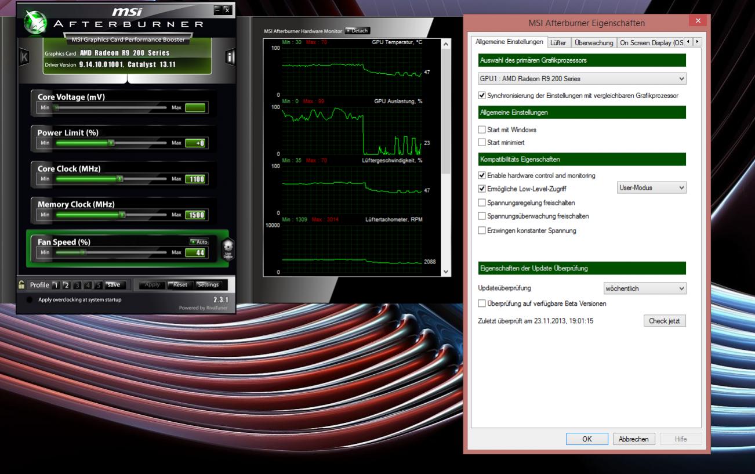Toggle Auto fan speed mode

199,242
